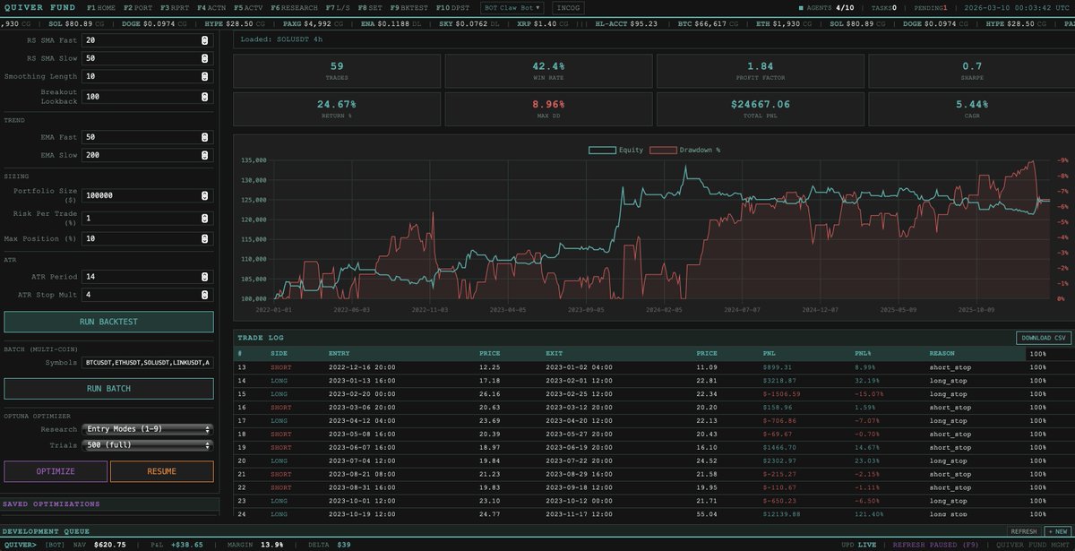Select trade row 20 with $2302.97 PNL
The height and width of the screenshot is (551, 1075).
pos(654,461)
